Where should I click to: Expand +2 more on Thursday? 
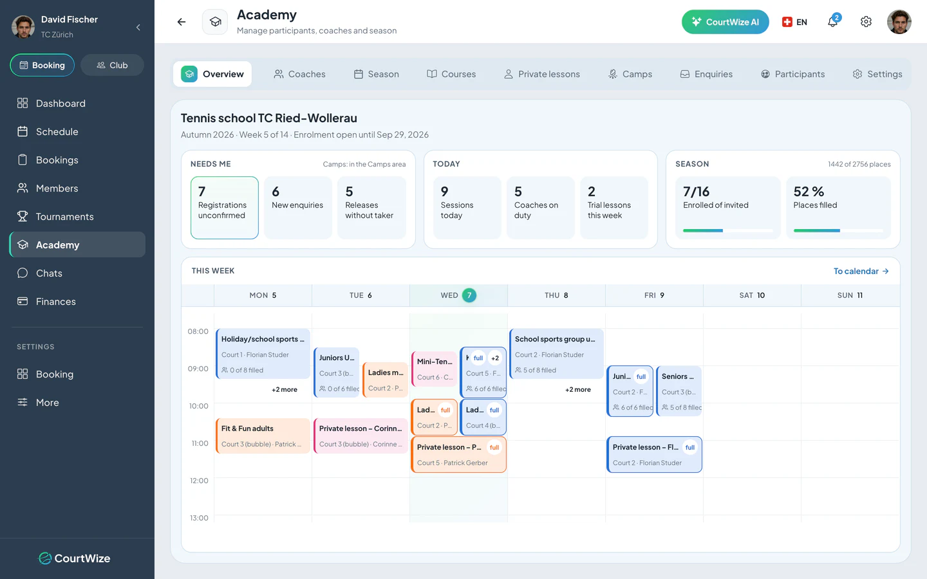click(x=578, y=389)
